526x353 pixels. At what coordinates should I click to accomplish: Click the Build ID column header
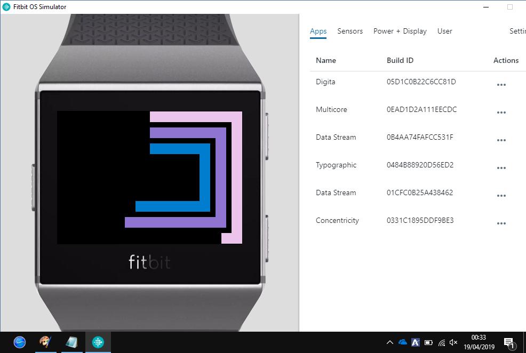400,60
